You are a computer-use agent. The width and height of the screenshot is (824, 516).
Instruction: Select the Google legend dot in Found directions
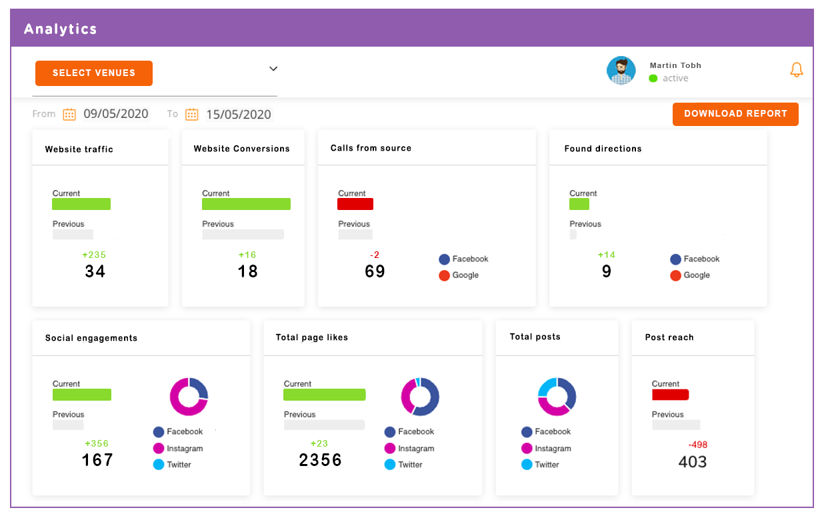point(676,275)
